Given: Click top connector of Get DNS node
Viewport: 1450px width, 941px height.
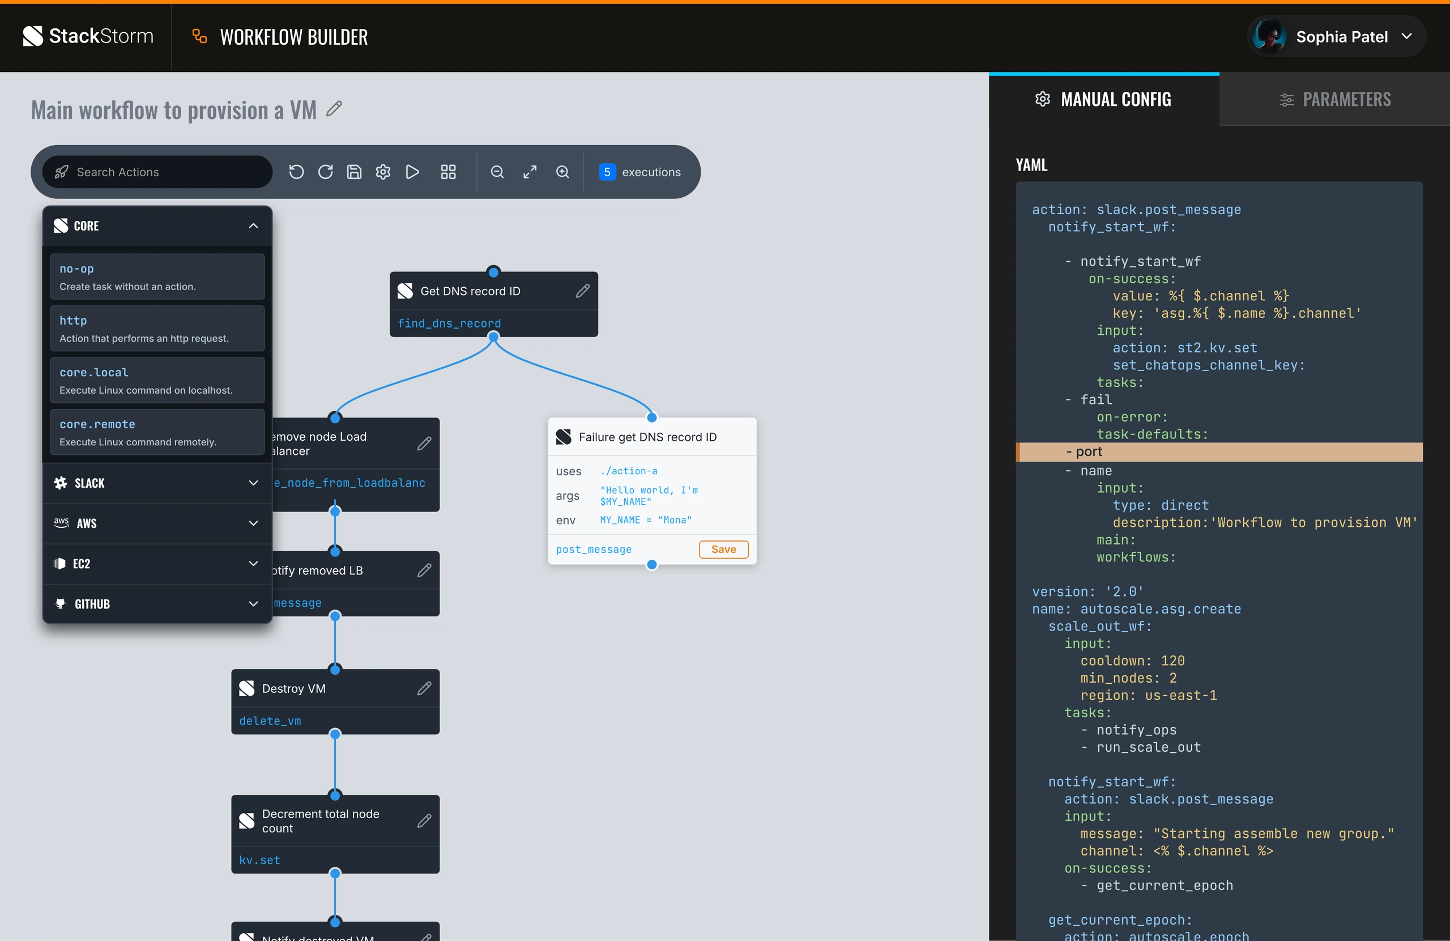Looking at the screenshot, I should pyautogui.click(x=493, y=272).
